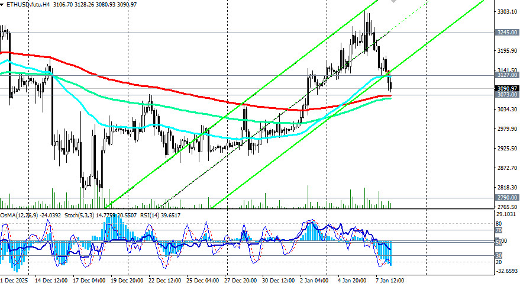
Task: Click the 2872.70 price axis label
Action: [508, 168]
